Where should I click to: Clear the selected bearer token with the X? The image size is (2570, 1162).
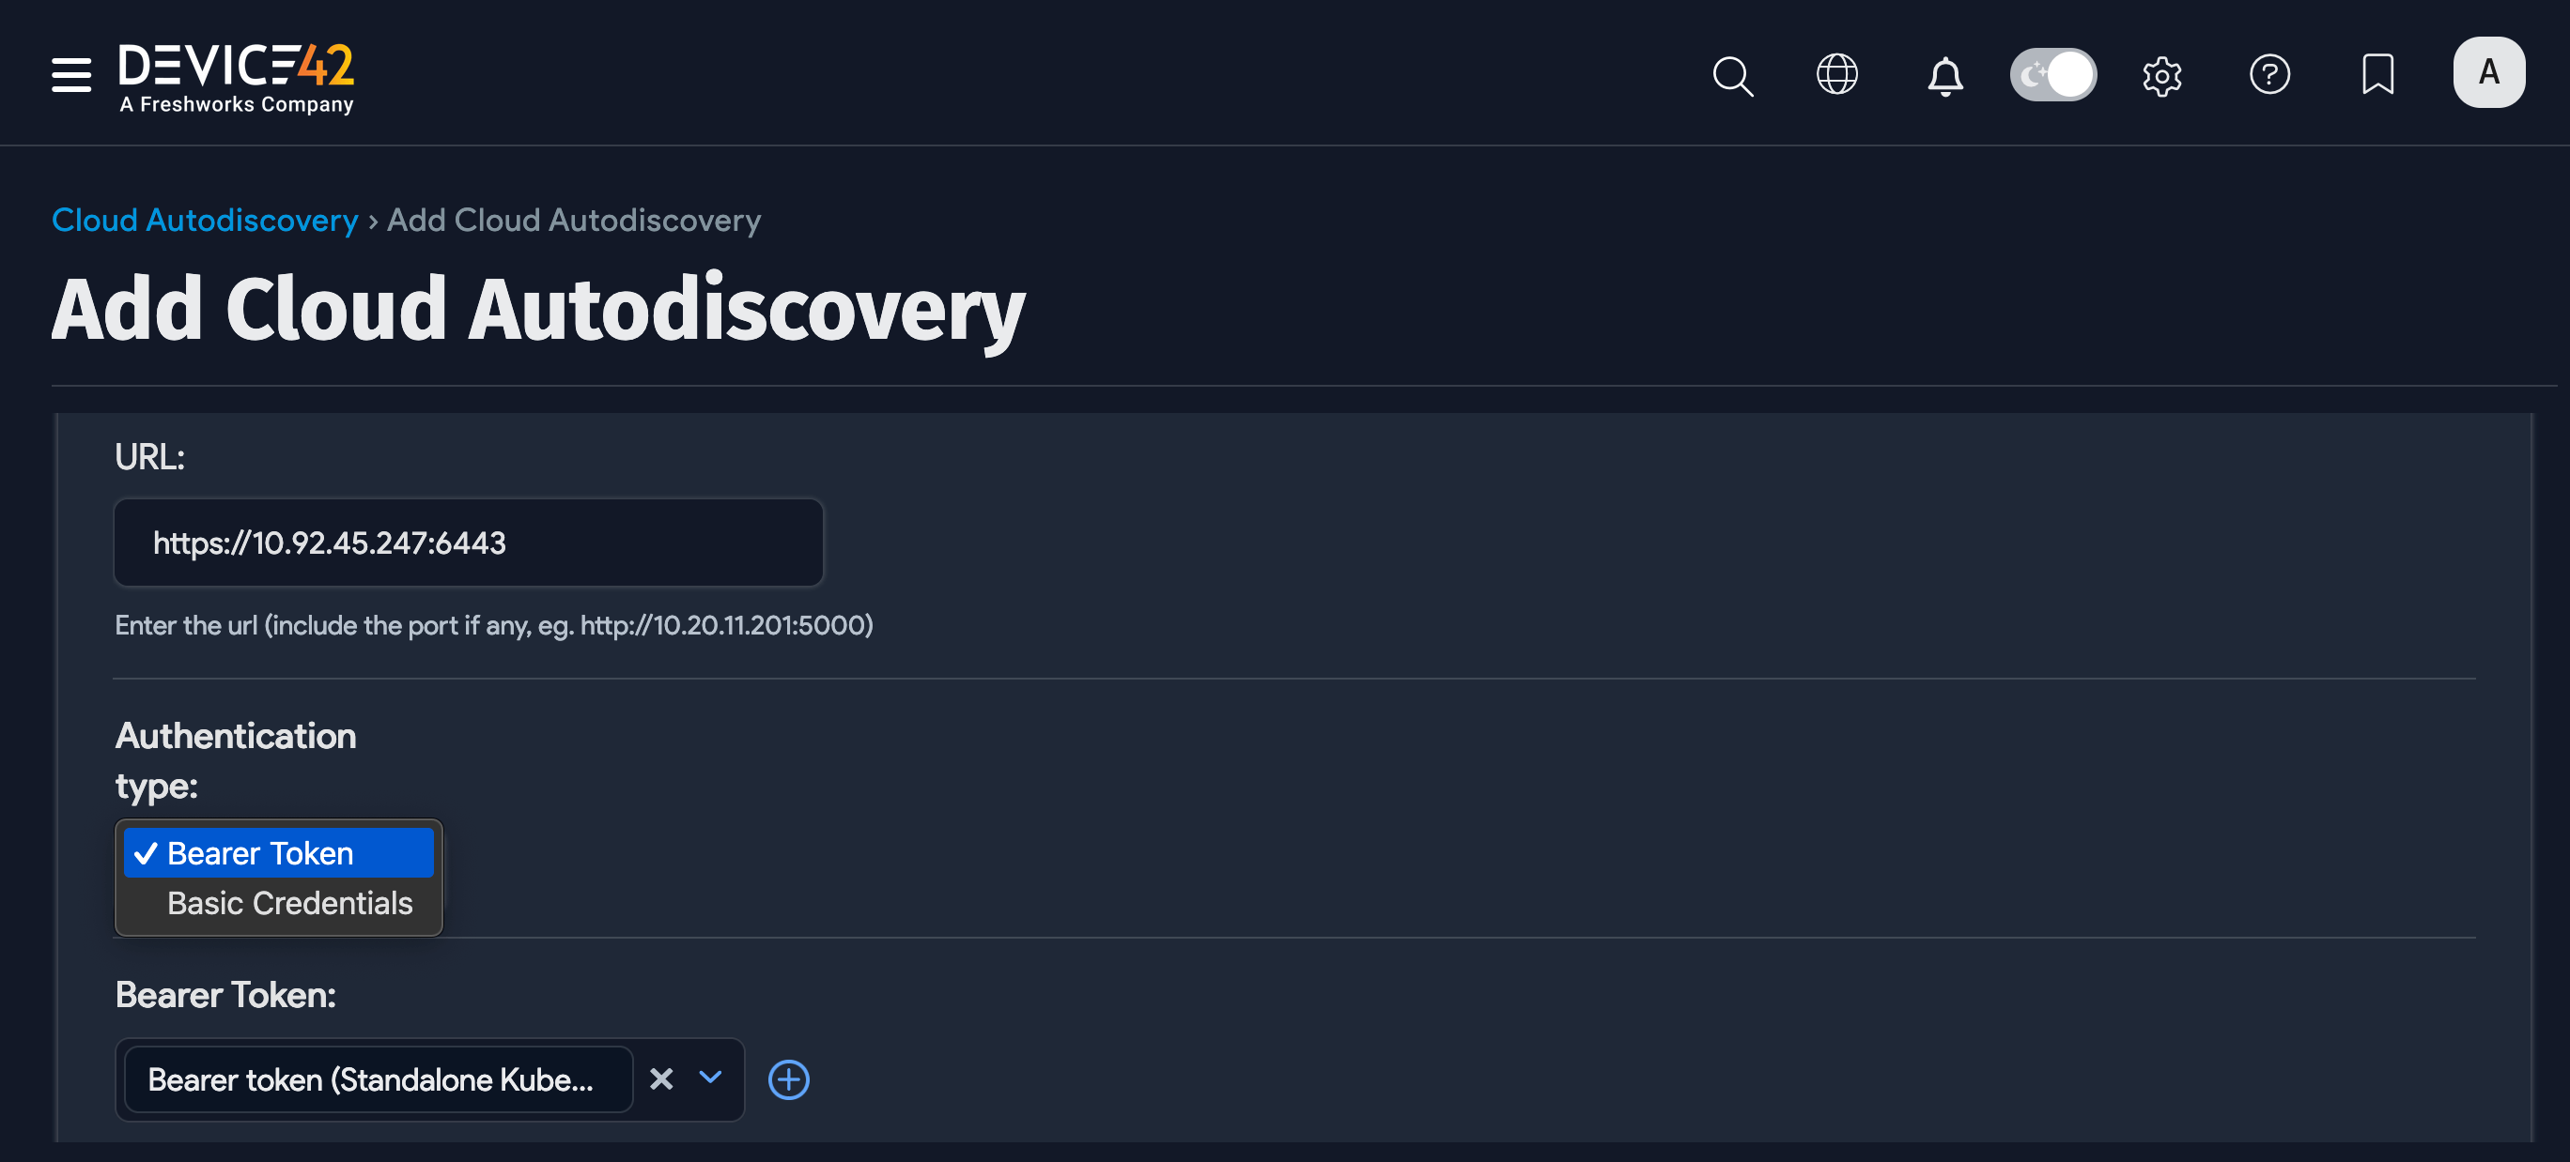click(x=661, y=1078)
